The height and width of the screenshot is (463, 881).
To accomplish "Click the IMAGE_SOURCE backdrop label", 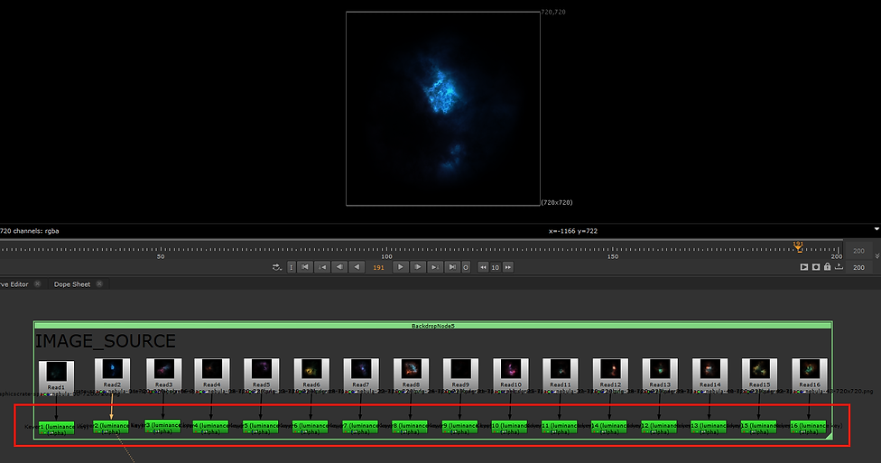I will pyautogui.click(x=106, y=341).
